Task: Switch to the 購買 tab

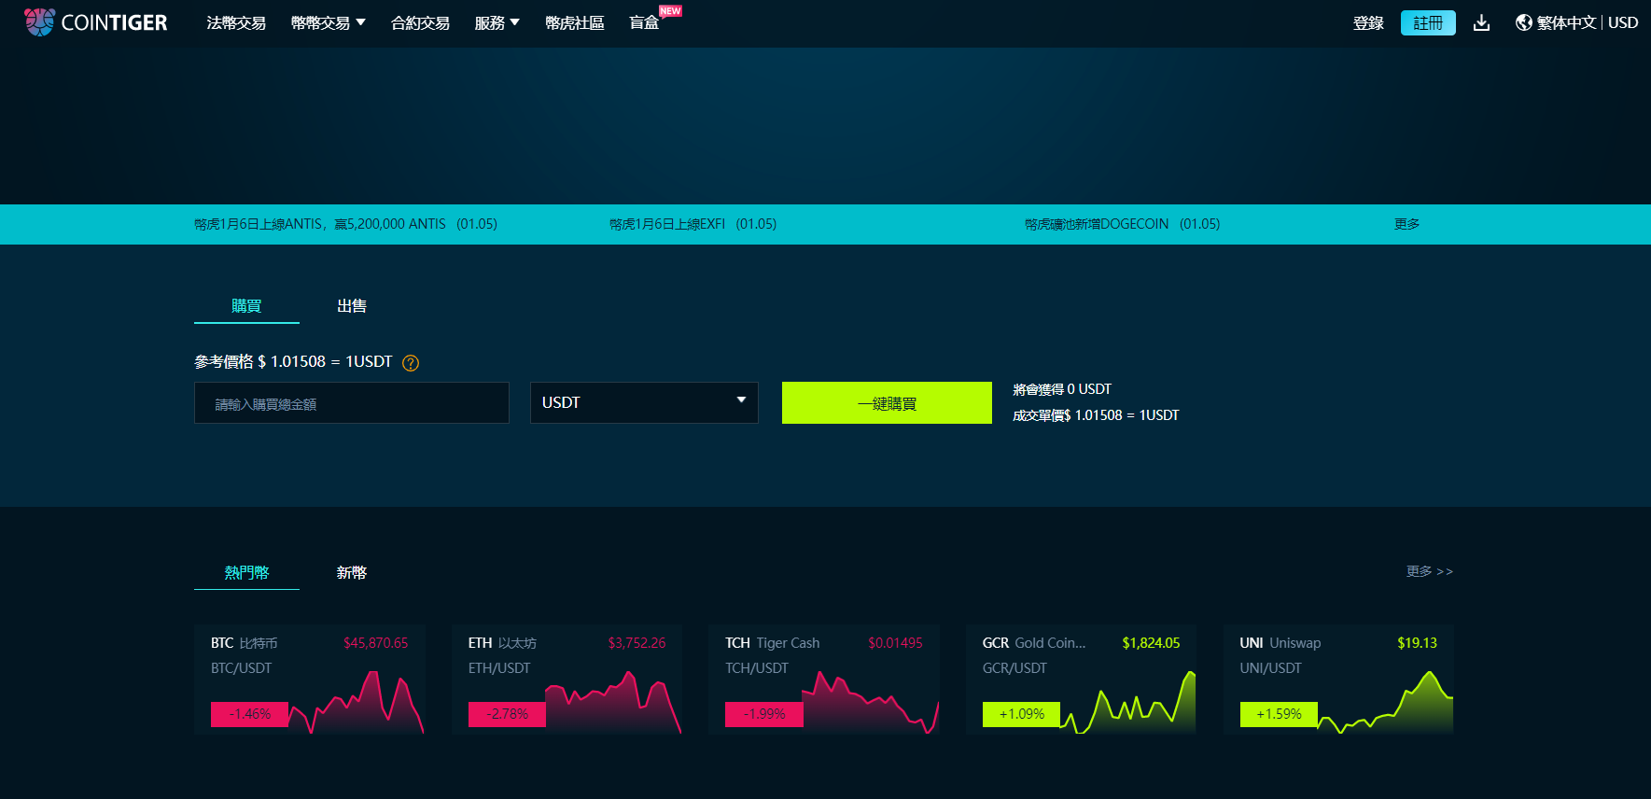Action: 246,306
